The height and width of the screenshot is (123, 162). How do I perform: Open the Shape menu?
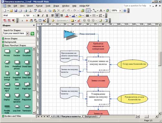[x=56, y=6]
